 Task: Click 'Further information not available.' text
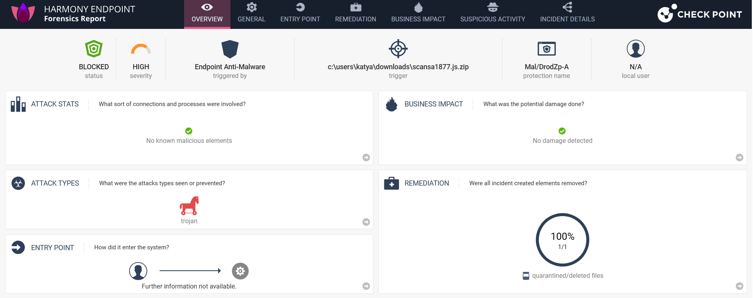click(189, 287)
